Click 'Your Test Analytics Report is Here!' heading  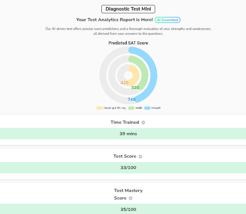114,20
